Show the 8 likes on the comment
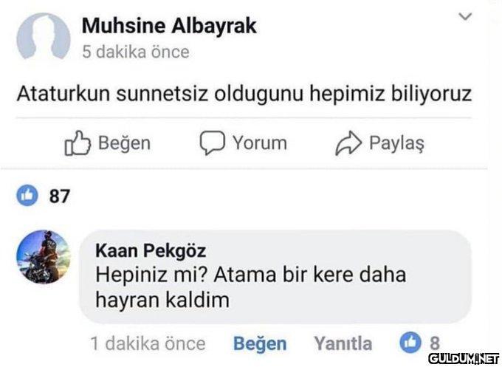The height and width of the screenshot is (367, 502). tap(434, 343)
